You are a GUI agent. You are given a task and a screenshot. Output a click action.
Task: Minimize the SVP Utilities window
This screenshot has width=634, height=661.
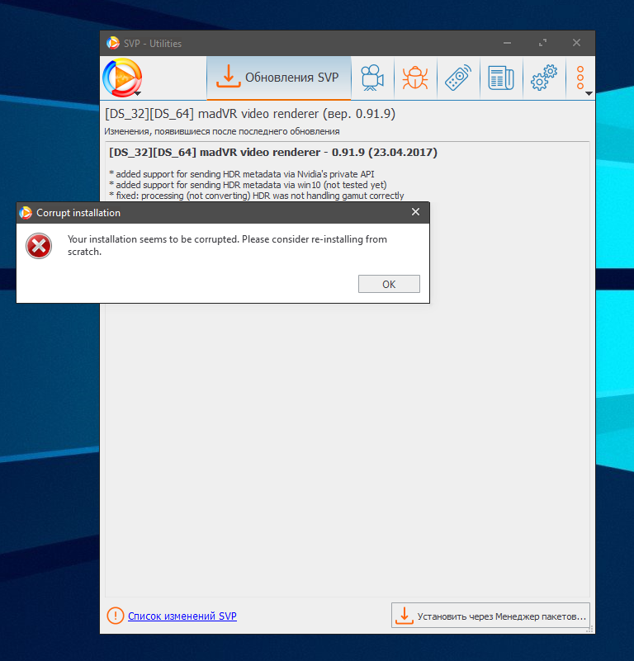(x=508, y=43)
